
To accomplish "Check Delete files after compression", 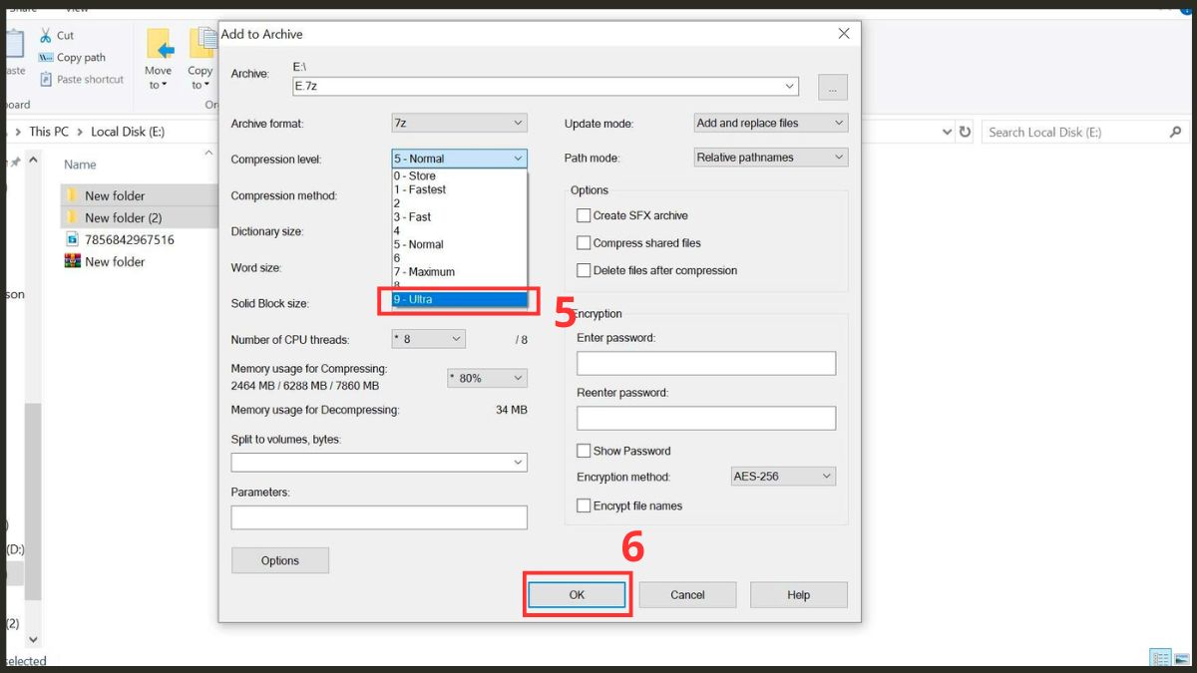I will click(584, 270).
